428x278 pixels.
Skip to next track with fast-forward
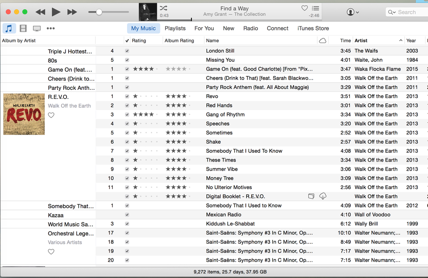72,12
